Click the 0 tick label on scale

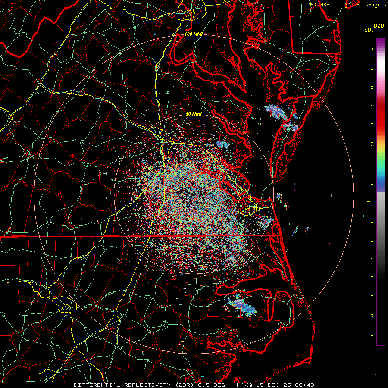pyautogui.click(x=372, y=183)
